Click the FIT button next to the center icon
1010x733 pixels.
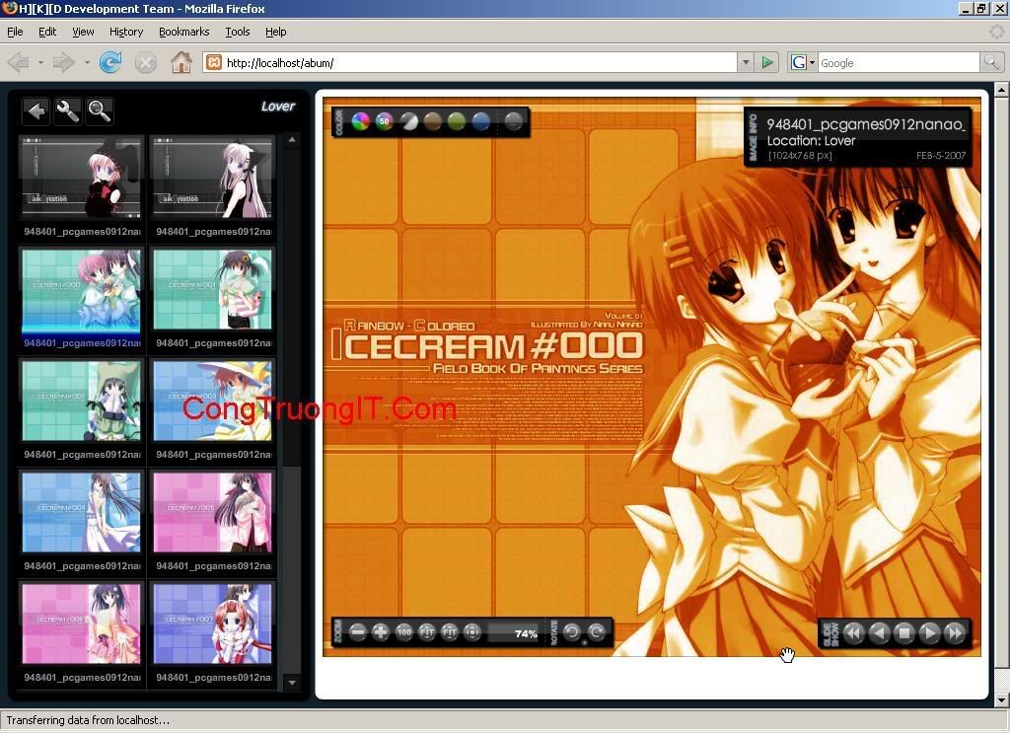pos(450,632)
